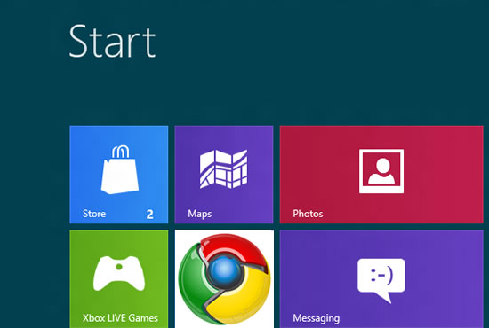Screen dimensions: 489x328
Task: Click the 'Messaging' label text
Action: tap(317, 318)
